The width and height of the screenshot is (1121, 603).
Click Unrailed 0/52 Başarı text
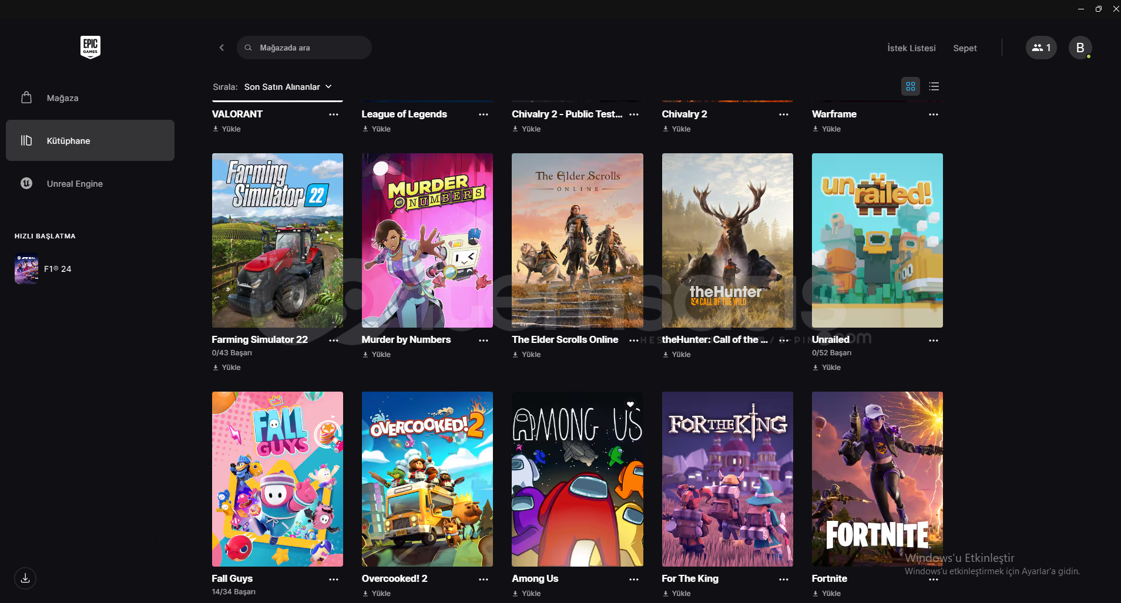832,353
